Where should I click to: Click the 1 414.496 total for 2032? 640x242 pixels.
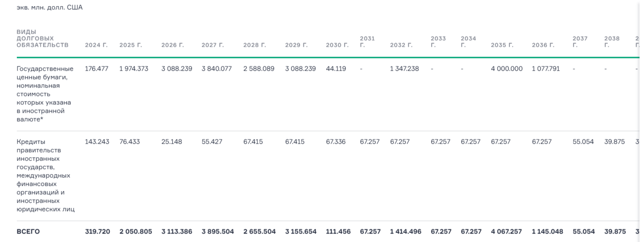pos(405,232)
